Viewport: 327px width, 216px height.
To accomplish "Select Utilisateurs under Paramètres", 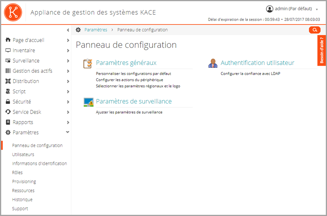I will [23, 155].
